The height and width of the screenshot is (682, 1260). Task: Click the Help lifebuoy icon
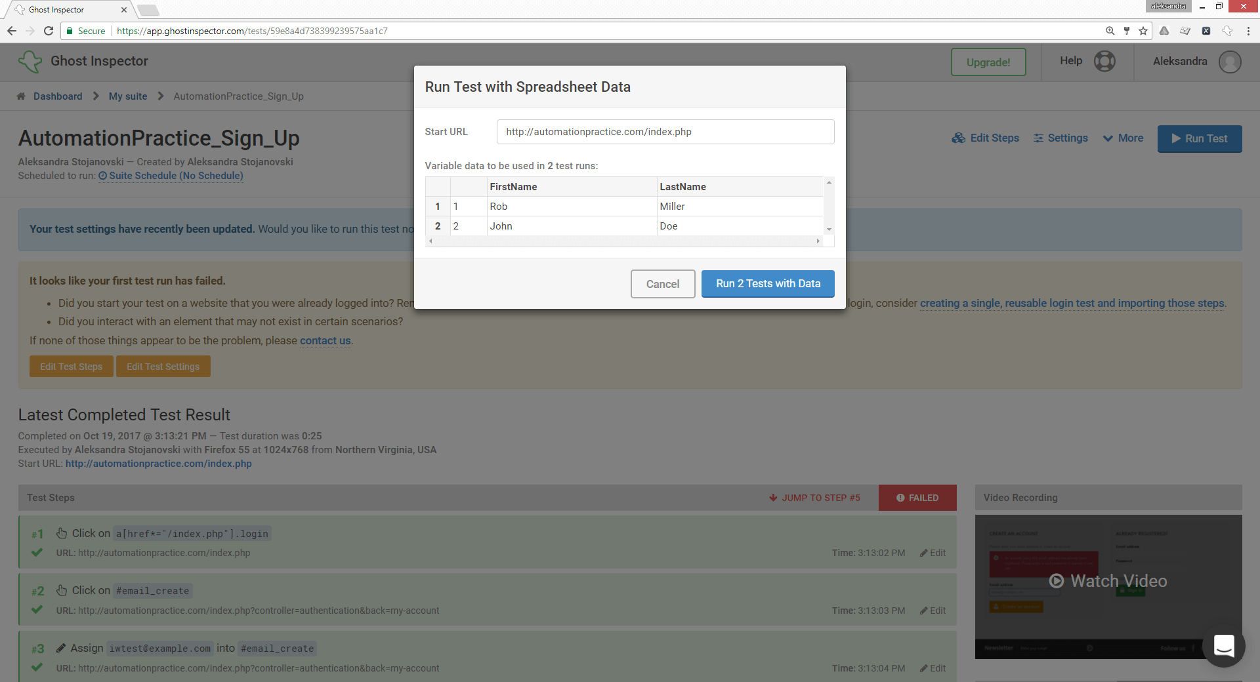(1104, 61)
